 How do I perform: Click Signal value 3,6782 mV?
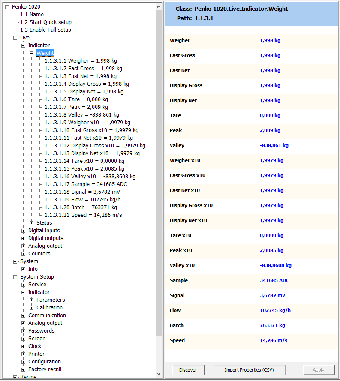pos(272,295)
